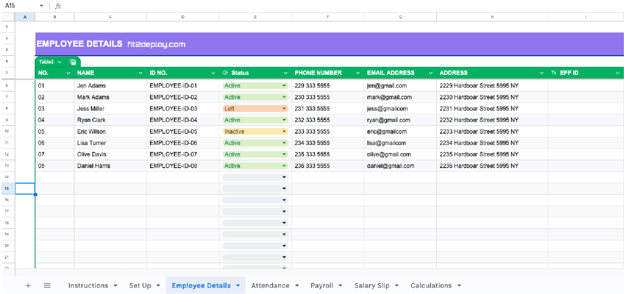Screen dimensions: 624x294
Task: Open the Status column filter arrow
Action: pos(286,73)
